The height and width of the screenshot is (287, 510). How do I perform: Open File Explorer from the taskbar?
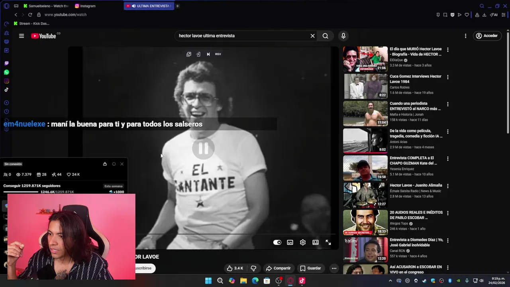tap(243, 281)
